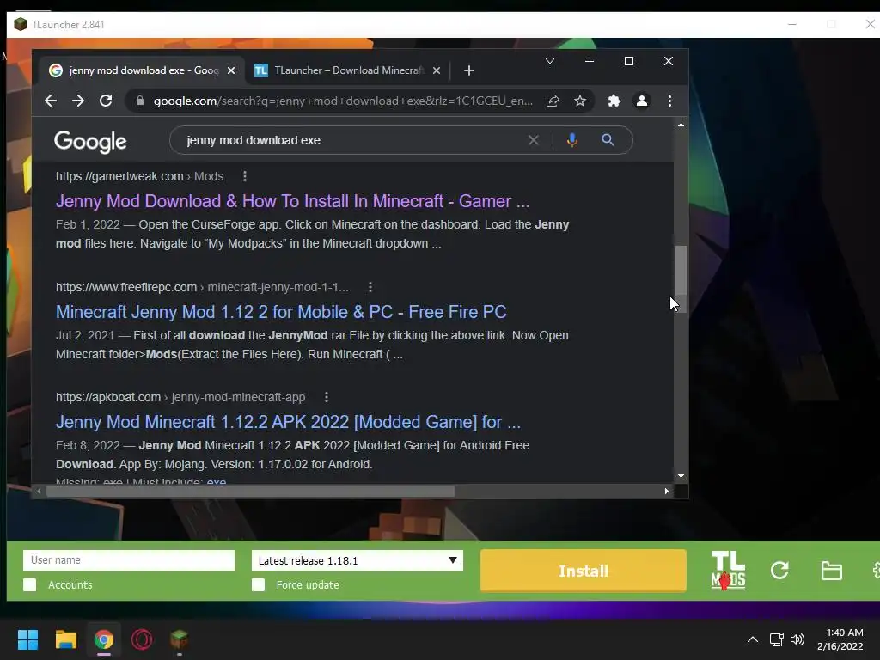This screenshot has width=880, height=660.
Task: Open network status tray icon
Action: (776, 639)
